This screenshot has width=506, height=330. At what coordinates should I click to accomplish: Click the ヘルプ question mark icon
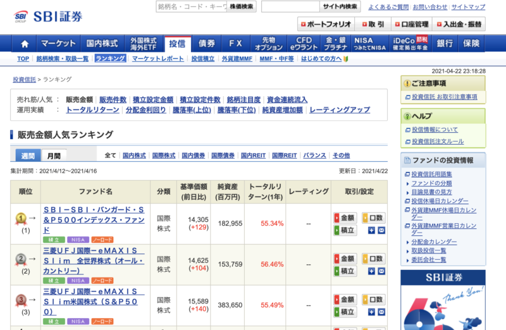(x=407, y=116)
